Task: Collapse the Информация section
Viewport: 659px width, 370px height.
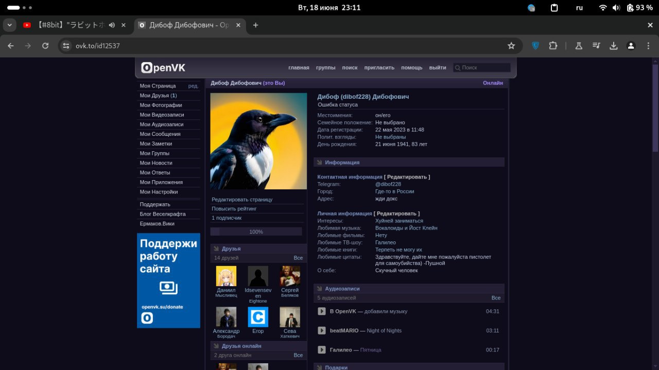Action: tap(342, 163)
